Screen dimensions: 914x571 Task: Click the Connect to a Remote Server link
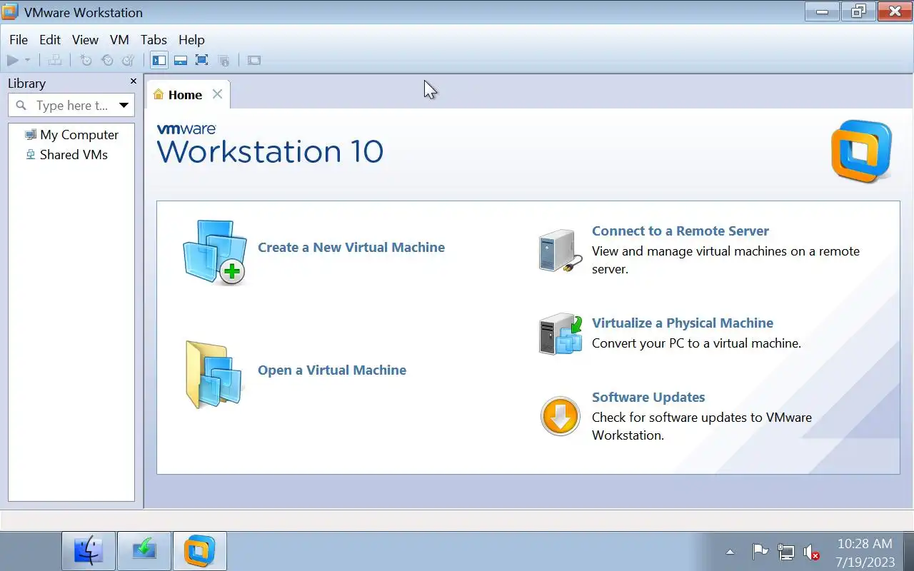pyautogui.click(x=681, y=231)
